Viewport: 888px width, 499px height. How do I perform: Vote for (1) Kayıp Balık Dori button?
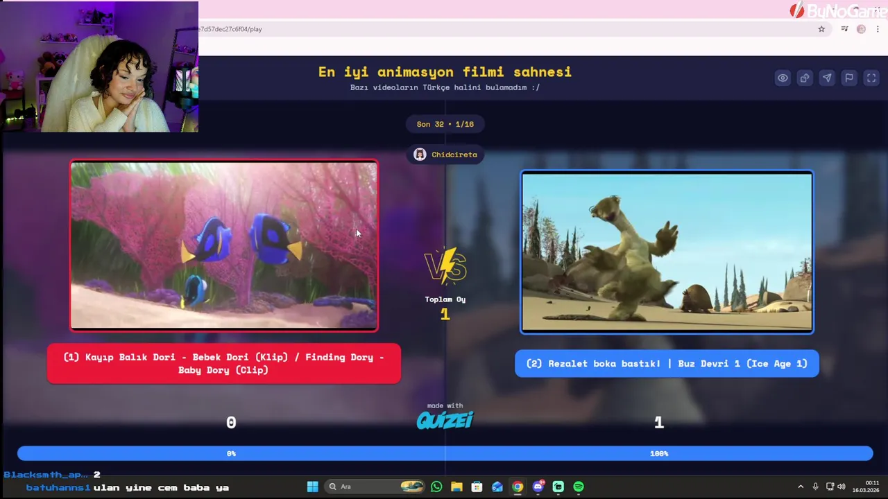pos(223,364)
